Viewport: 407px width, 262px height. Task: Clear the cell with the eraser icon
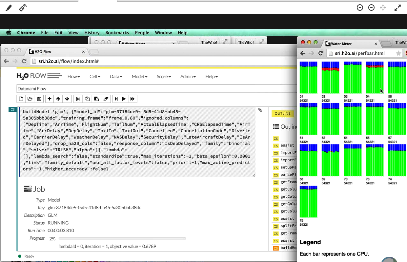click(x=106, y=99)
